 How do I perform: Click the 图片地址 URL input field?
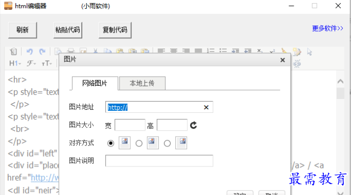(159, 107)
